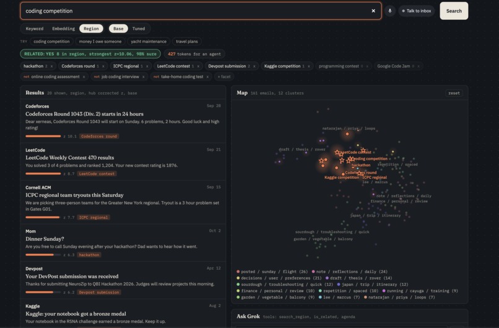The height and width of the screenshot is (328, 499).
Task: Remove the hackathon facet chip via its x
Action: (51, 66)
